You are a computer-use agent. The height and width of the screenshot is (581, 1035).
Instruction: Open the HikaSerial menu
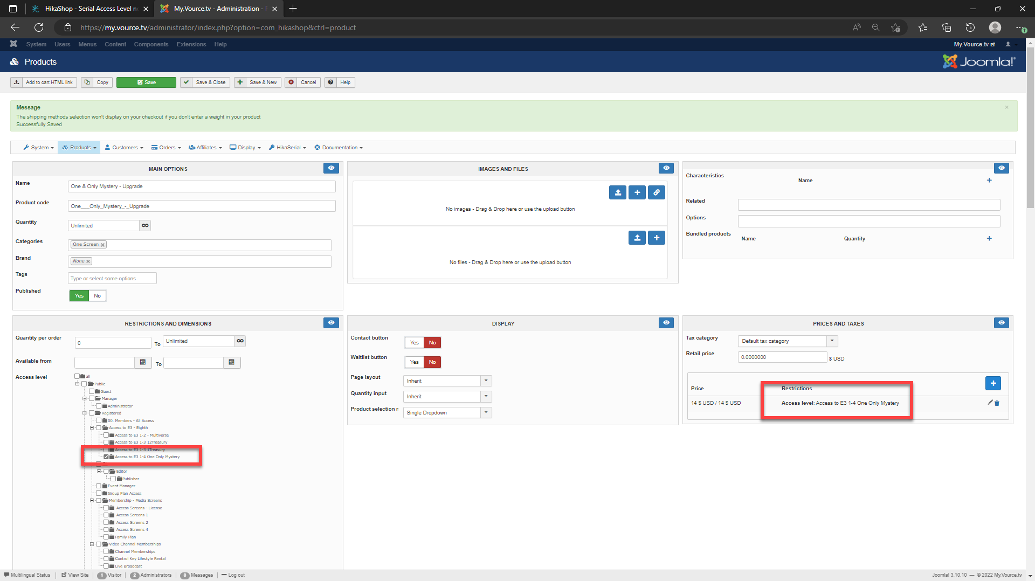point(288,148)
